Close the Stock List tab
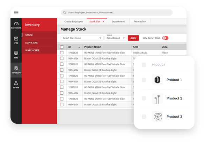The height and width of the screenshot is (143, 205). coord(103,22)
